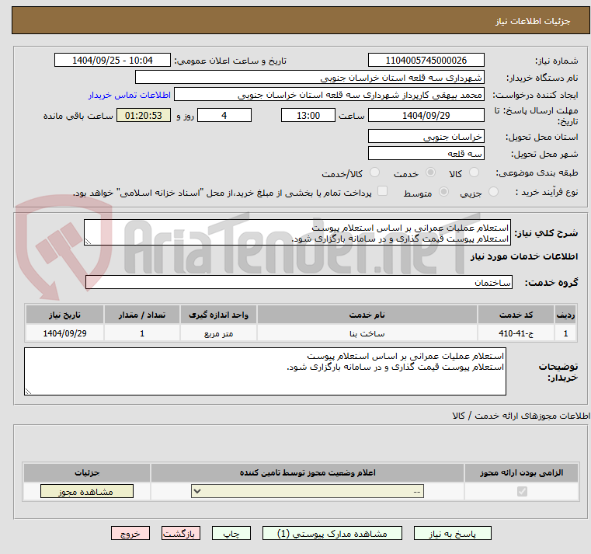This screenshot has height=554, width=591.
Task: Click the واحد اندازه گیری column header
Action: (x=218, y=315)
